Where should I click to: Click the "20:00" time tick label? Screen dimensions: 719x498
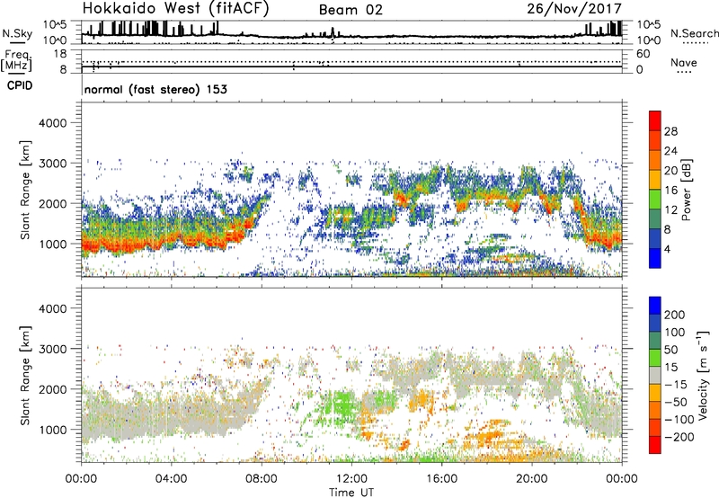pos(531,479)
